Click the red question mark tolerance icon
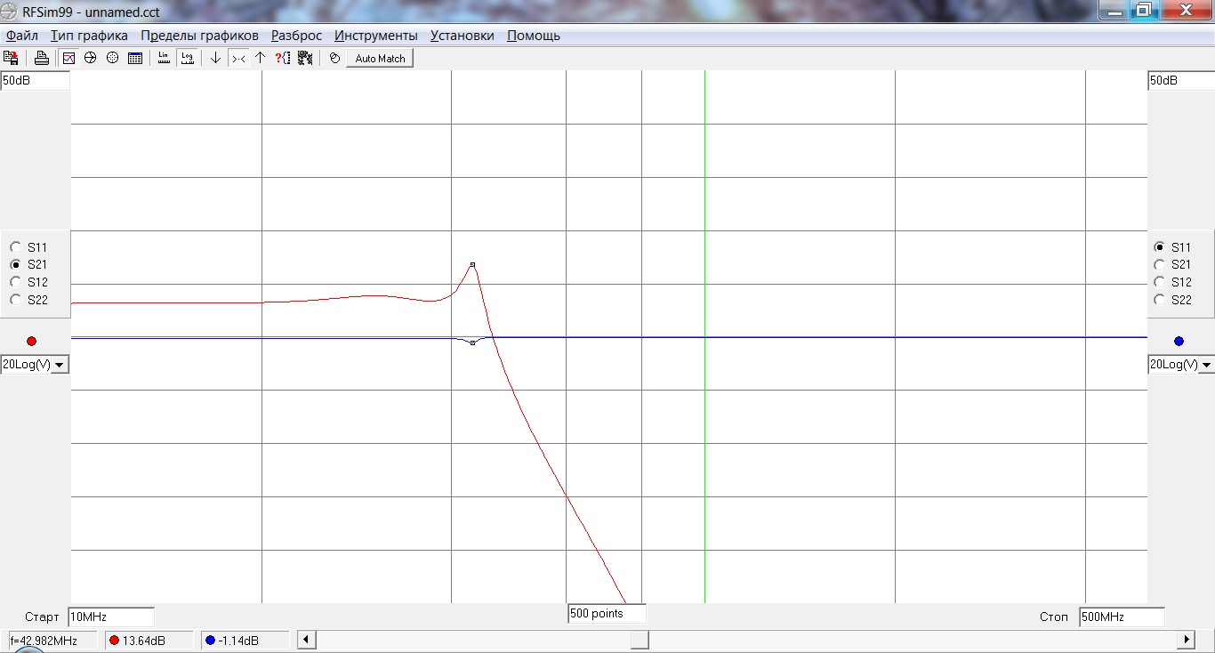The image size is (1215, 653). click(x=283, y=58)
